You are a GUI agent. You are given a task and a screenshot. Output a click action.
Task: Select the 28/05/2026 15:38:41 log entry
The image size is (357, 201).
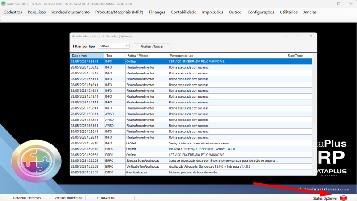pyautogui.click(x=191, y=108)
